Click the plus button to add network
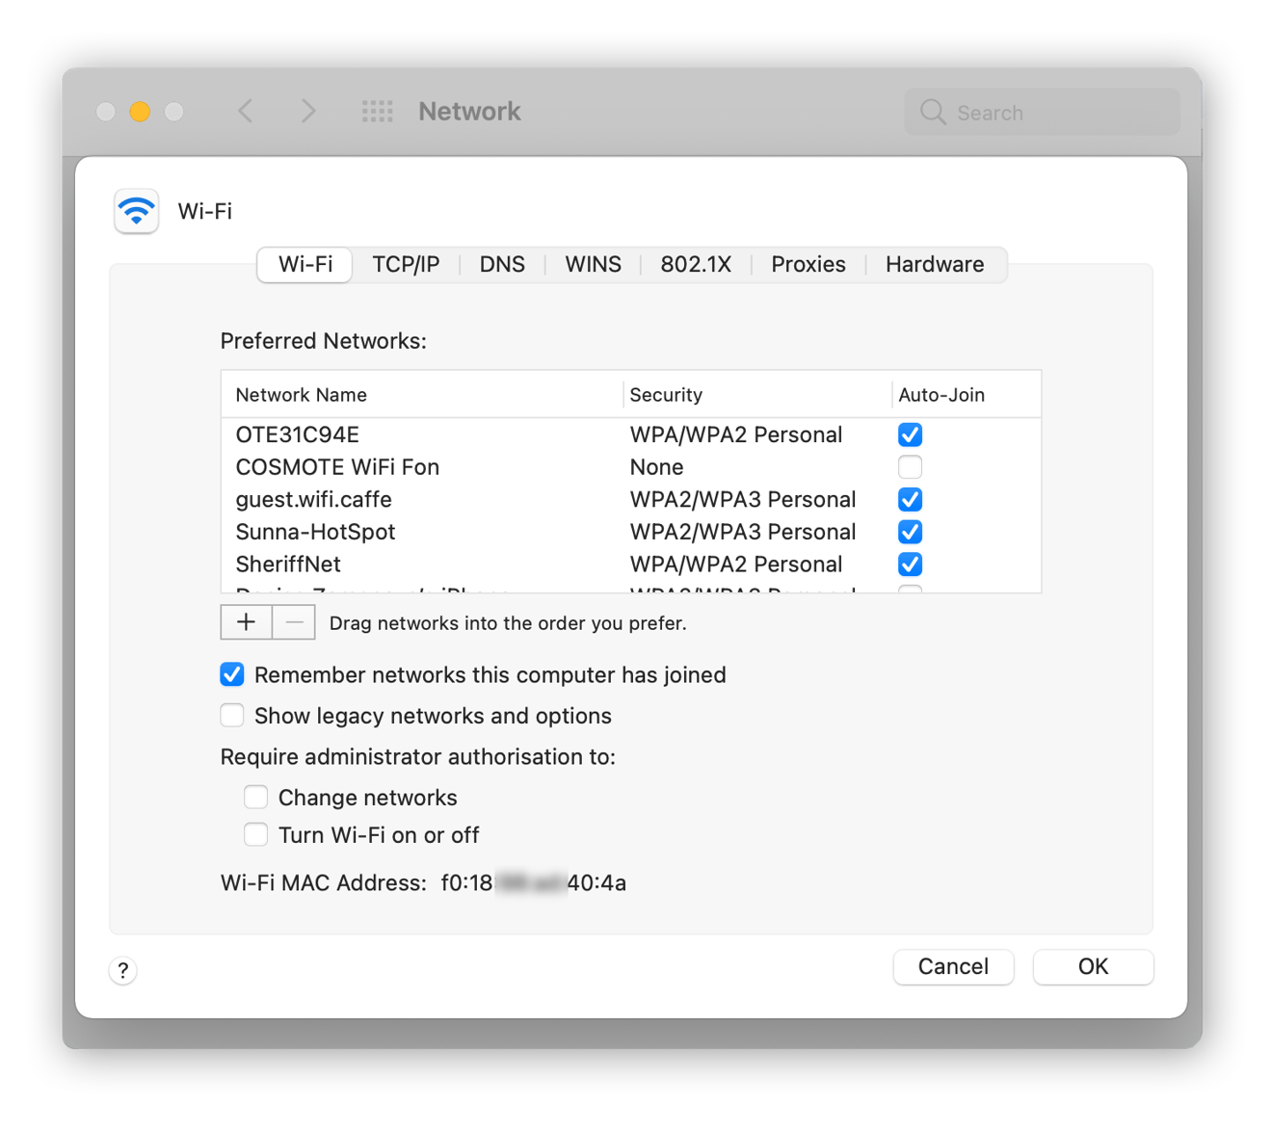1272x1130 pixels. (246, 622)
